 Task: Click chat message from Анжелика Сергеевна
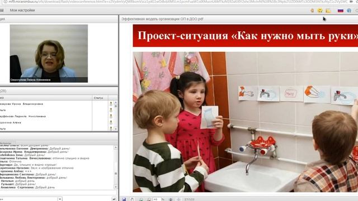(x=27, y=188)
